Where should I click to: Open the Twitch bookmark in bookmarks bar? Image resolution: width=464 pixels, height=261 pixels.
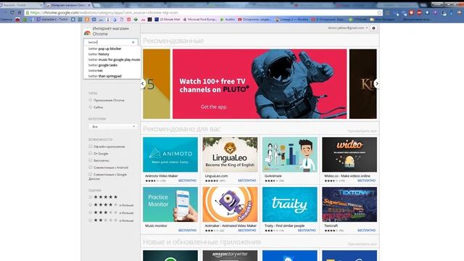pyautogui.click(x=52, y=20)
